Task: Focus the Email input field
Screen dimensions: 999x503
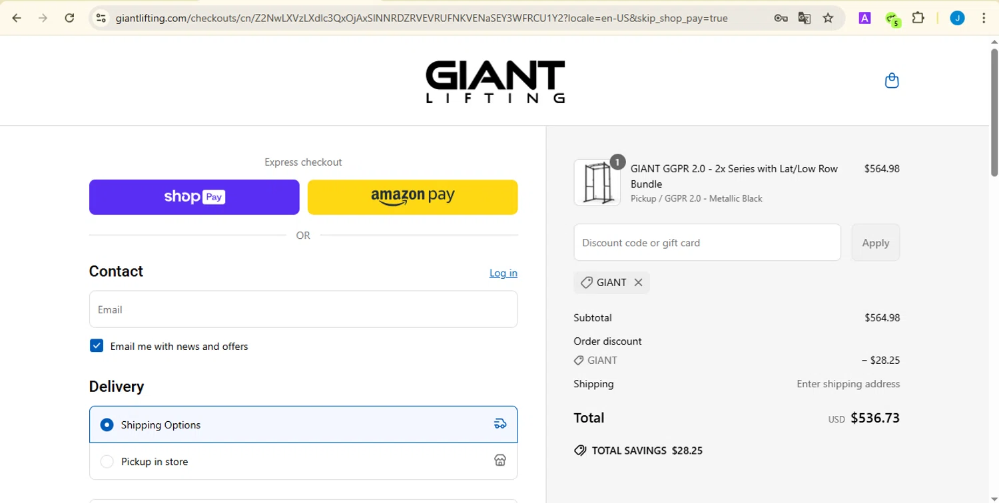Action: pos(303,309)
